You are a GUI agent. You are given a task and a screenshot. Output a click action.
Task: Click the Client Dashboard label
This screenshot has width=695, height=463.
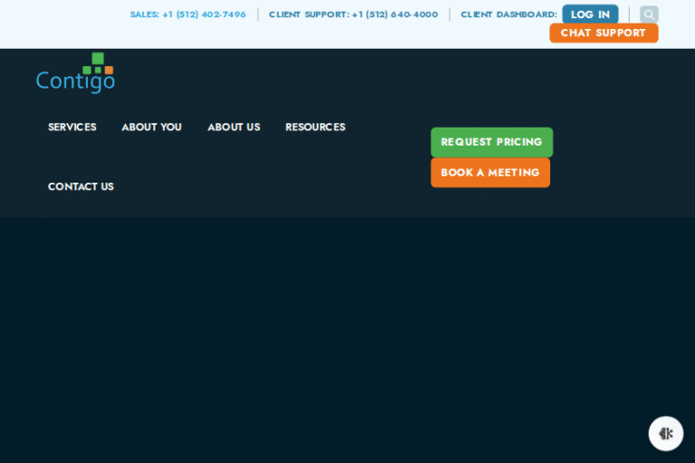[x=509, y=14]
